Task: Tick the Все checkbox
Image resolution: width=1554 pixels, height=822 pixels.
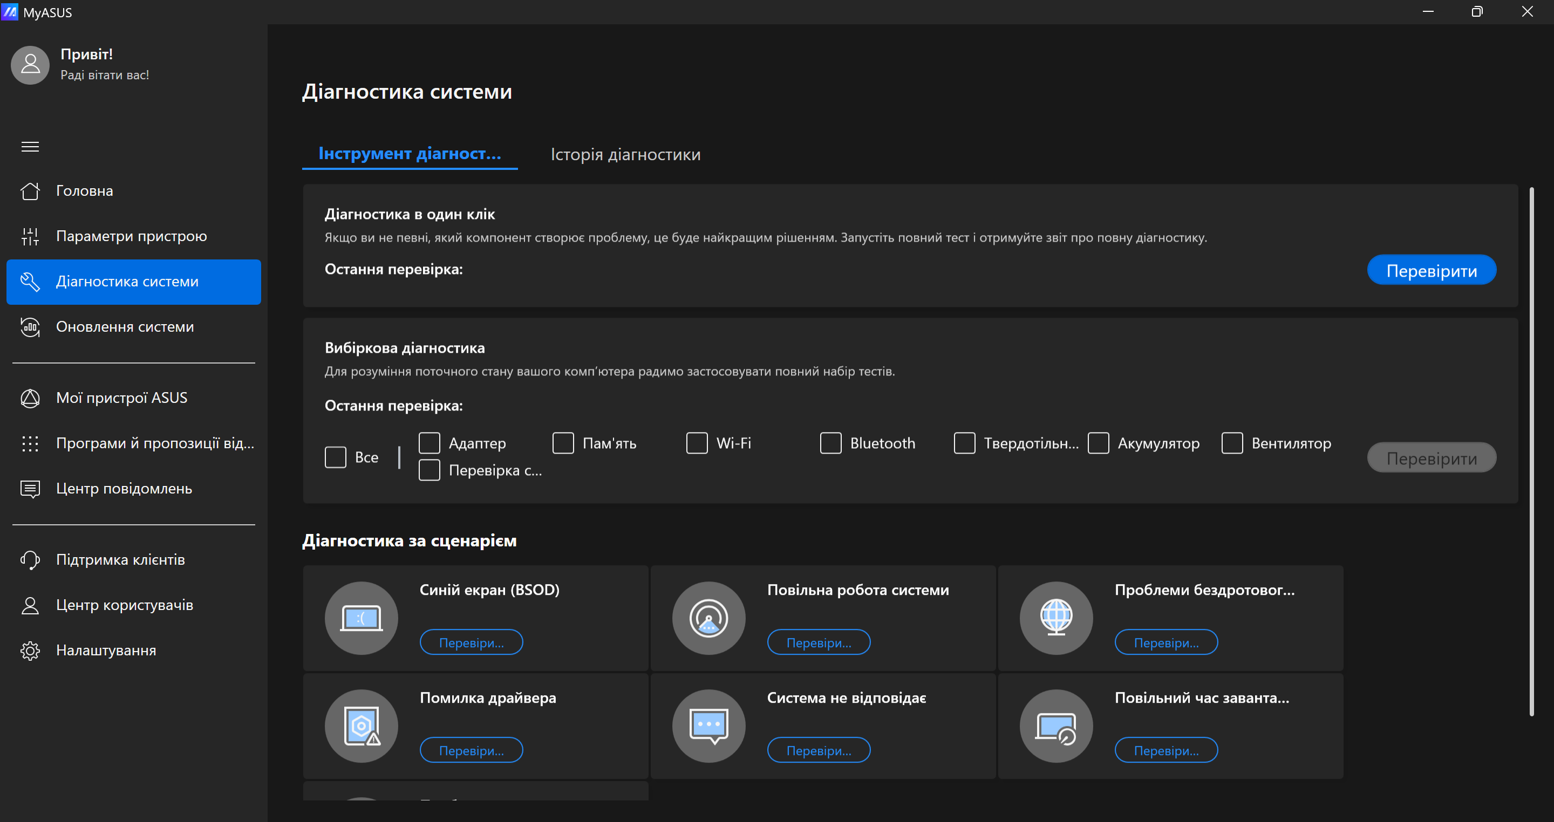Action: 336,457
